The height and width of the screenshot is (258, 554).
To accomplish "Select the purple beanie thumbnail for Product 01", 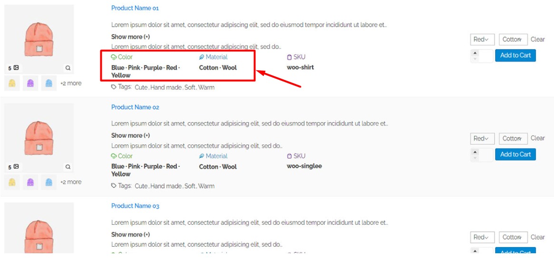I will (x=30, y=84).
